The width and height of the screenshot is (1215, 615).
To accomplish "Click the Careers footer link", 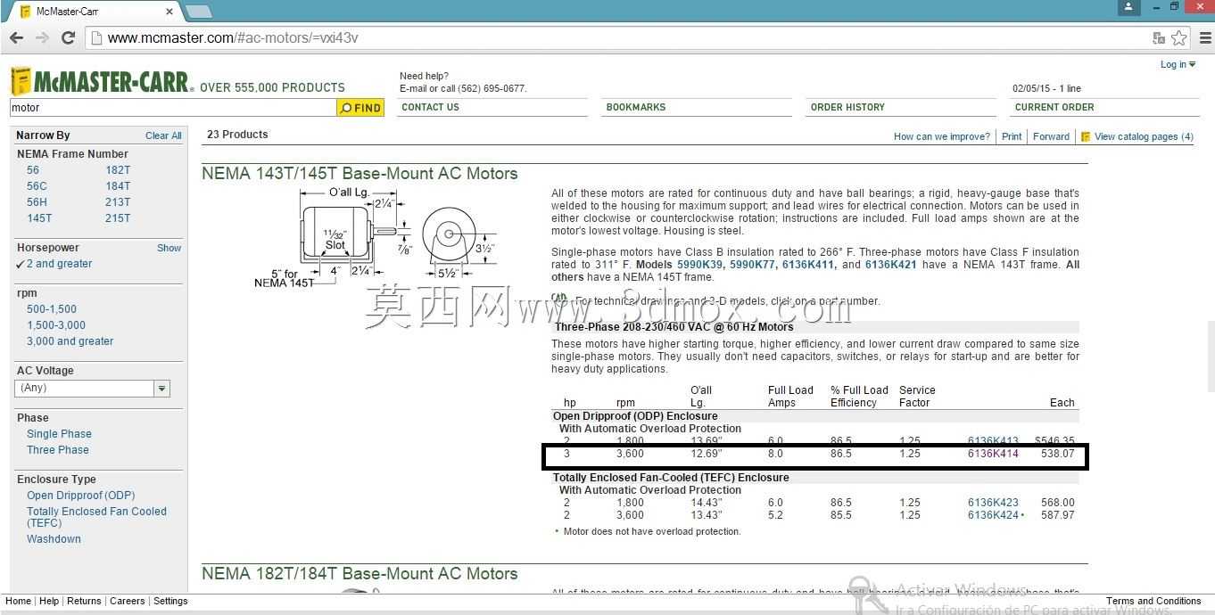I will coord(127,601).
